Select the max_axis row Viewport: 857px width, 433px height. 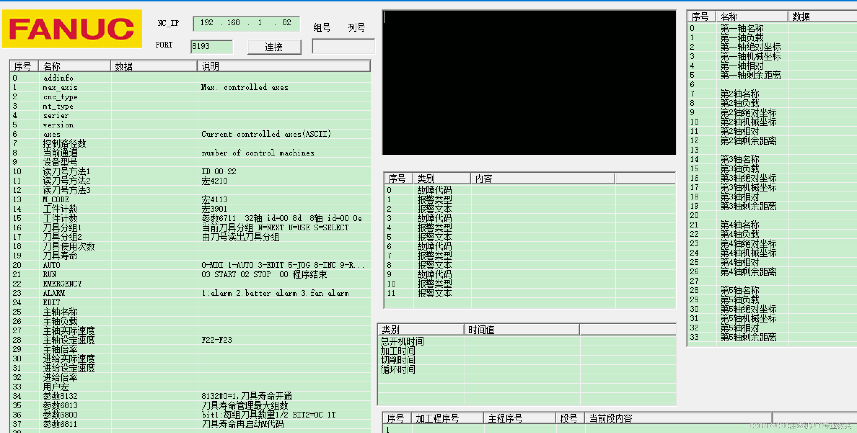60,87
